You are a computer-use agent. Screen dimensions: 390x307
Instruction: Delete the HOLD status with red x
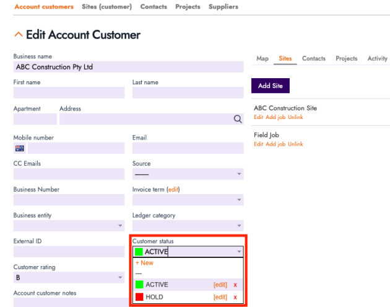point(235,298)
